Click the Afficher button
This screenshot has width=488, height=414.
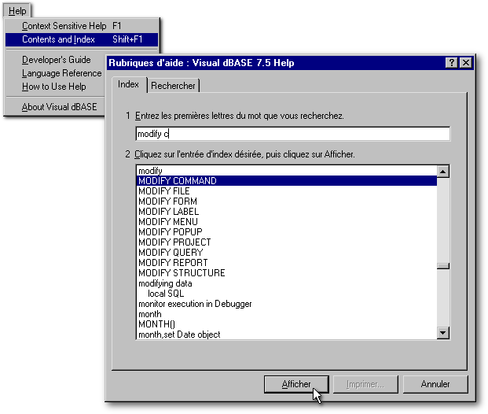[x=296, y=384]
